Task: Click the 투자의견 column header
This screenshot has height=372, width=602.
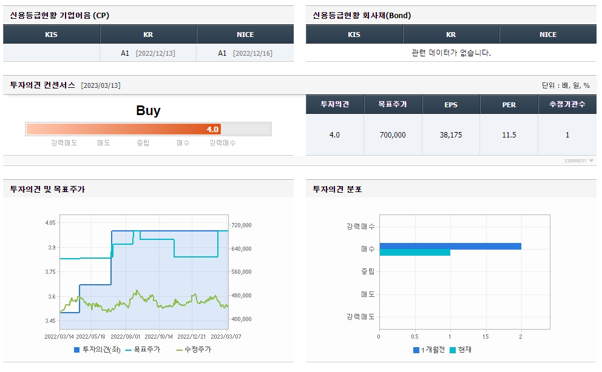Action: pyautogui.click(x=335, y=105)
